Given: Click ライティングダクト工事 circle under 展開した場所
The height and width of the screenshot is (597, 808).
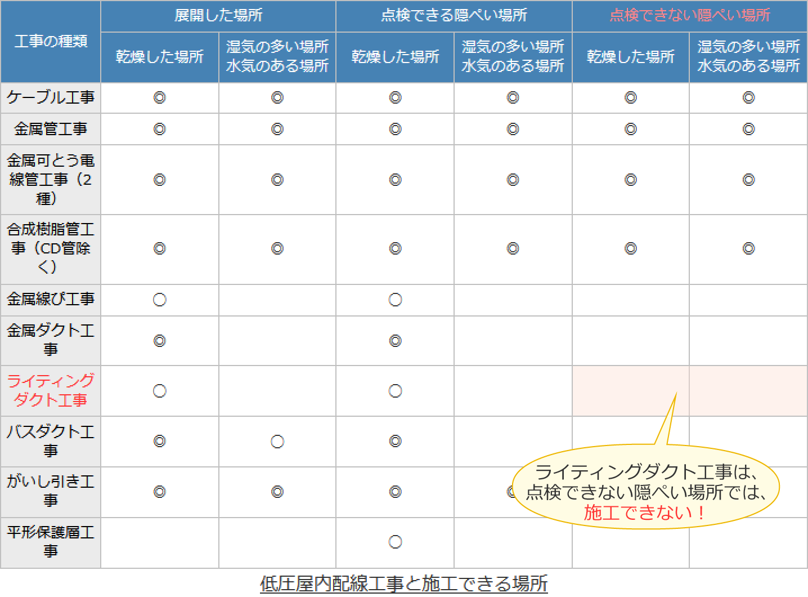Looking at the screenshot, I should click(160, 391).
